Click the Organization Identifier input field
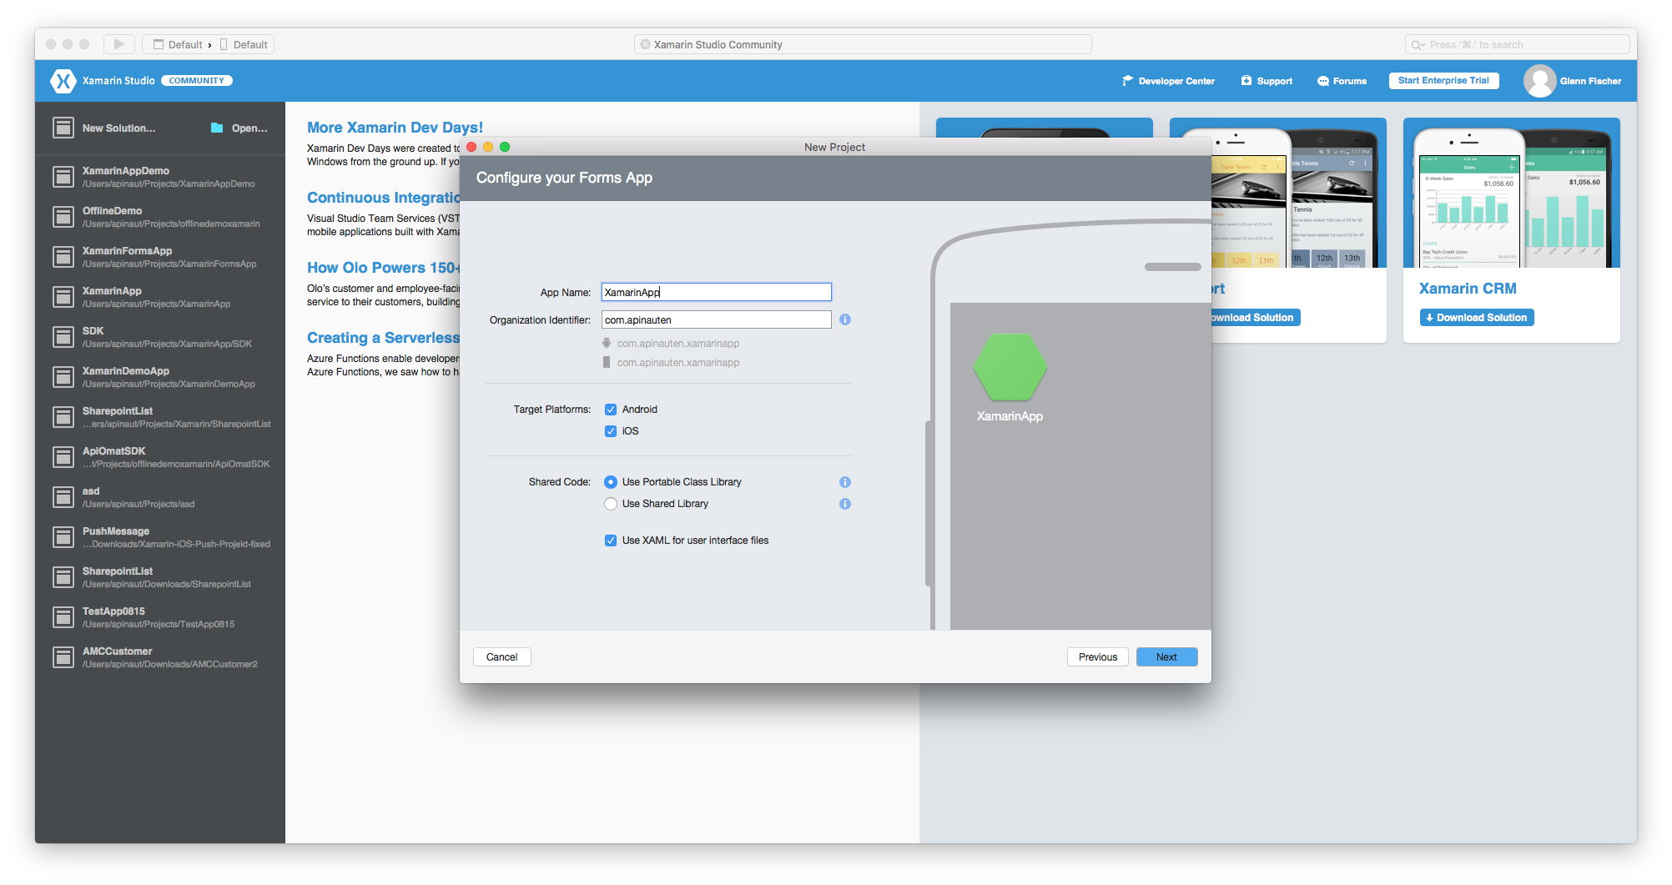This screenshot has width=1672, height=885. click(716, 319)
